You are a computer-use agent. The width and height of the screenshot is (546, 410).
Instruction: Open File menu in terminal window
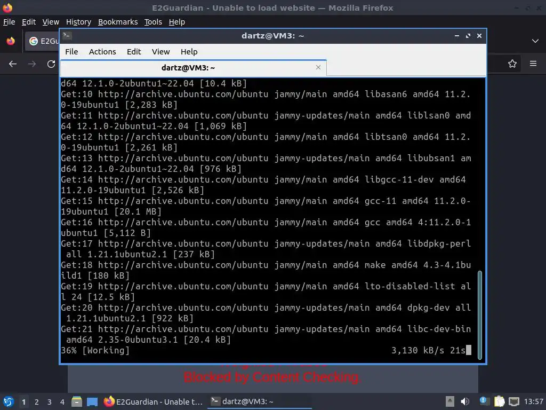pos(71,52)
